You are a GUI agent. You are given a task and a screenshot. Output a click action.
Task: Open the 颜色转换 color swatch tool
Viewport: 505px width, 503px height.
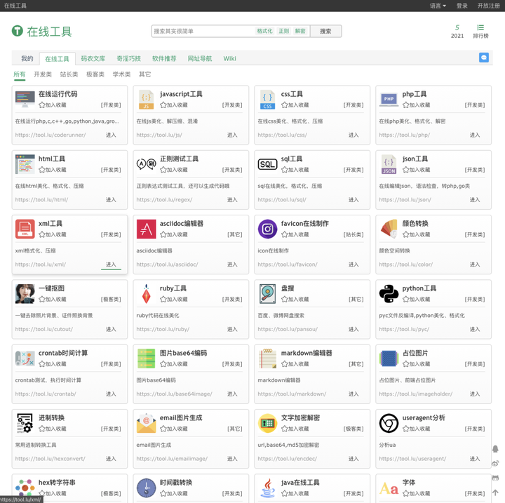(x=389, y=229)
